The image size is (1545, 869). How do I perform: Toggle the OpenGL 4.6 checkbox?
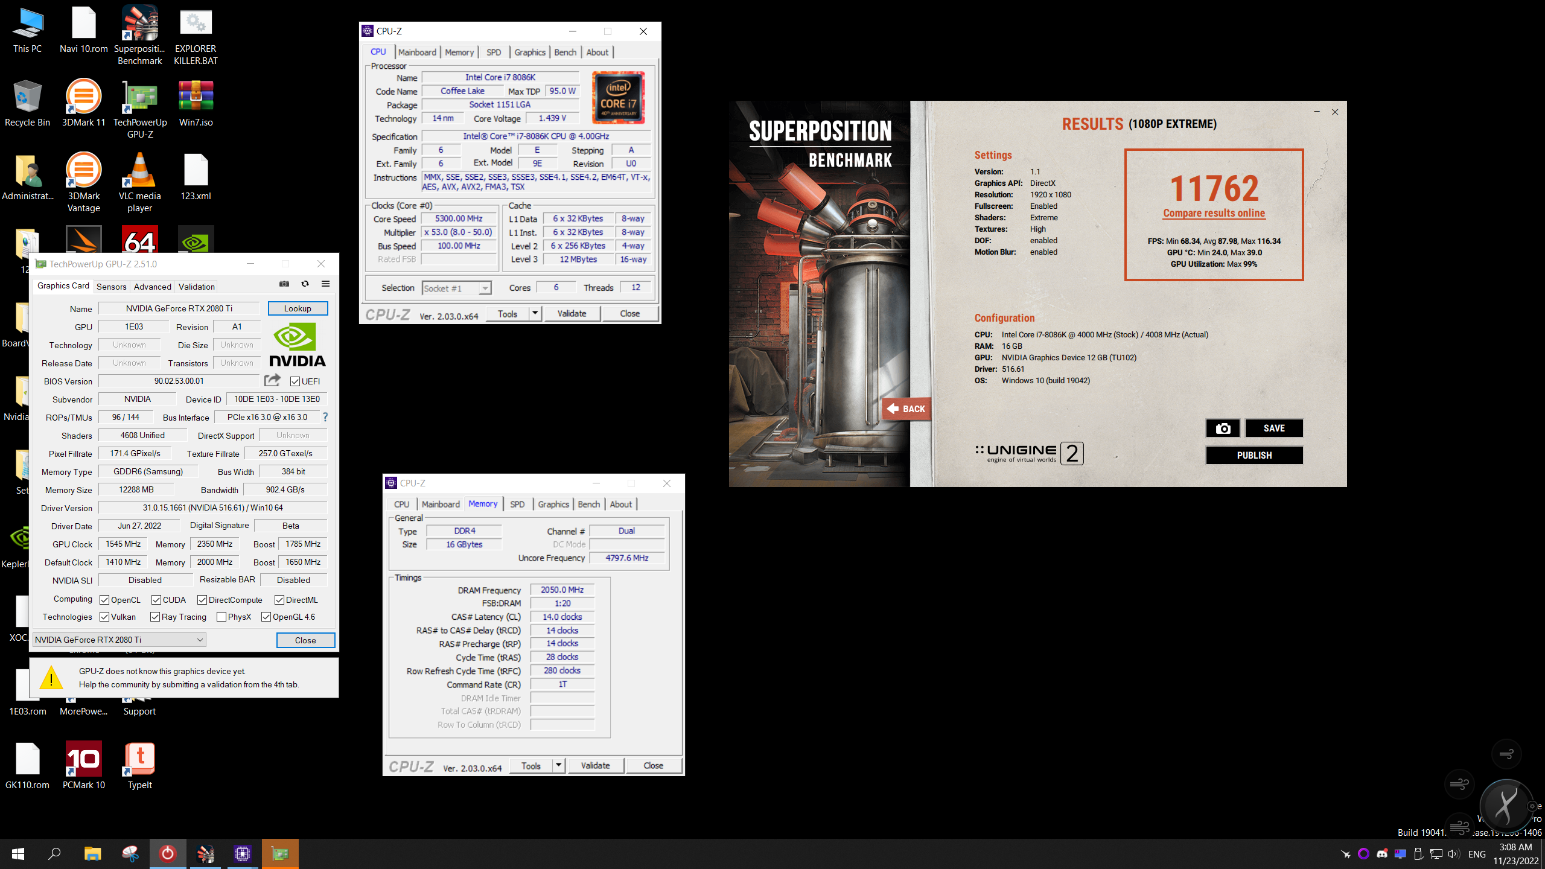click(x=266, y=617)
